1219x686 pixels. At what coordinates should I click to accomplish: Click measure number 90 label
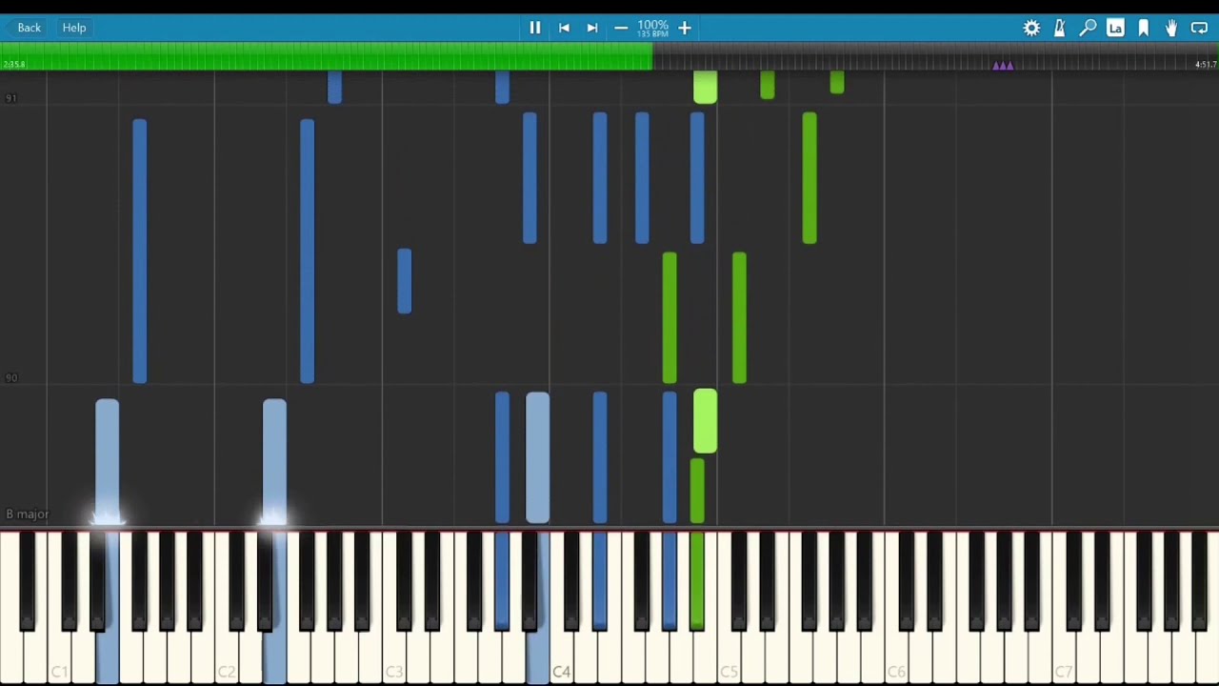11,378
